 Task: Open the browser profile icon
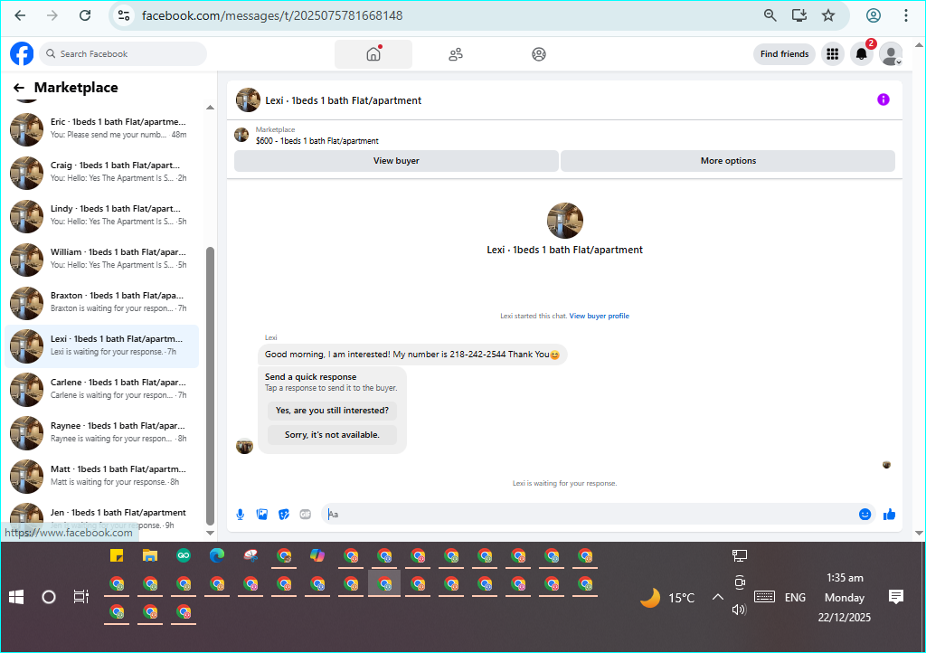click(x=874, y=15)
